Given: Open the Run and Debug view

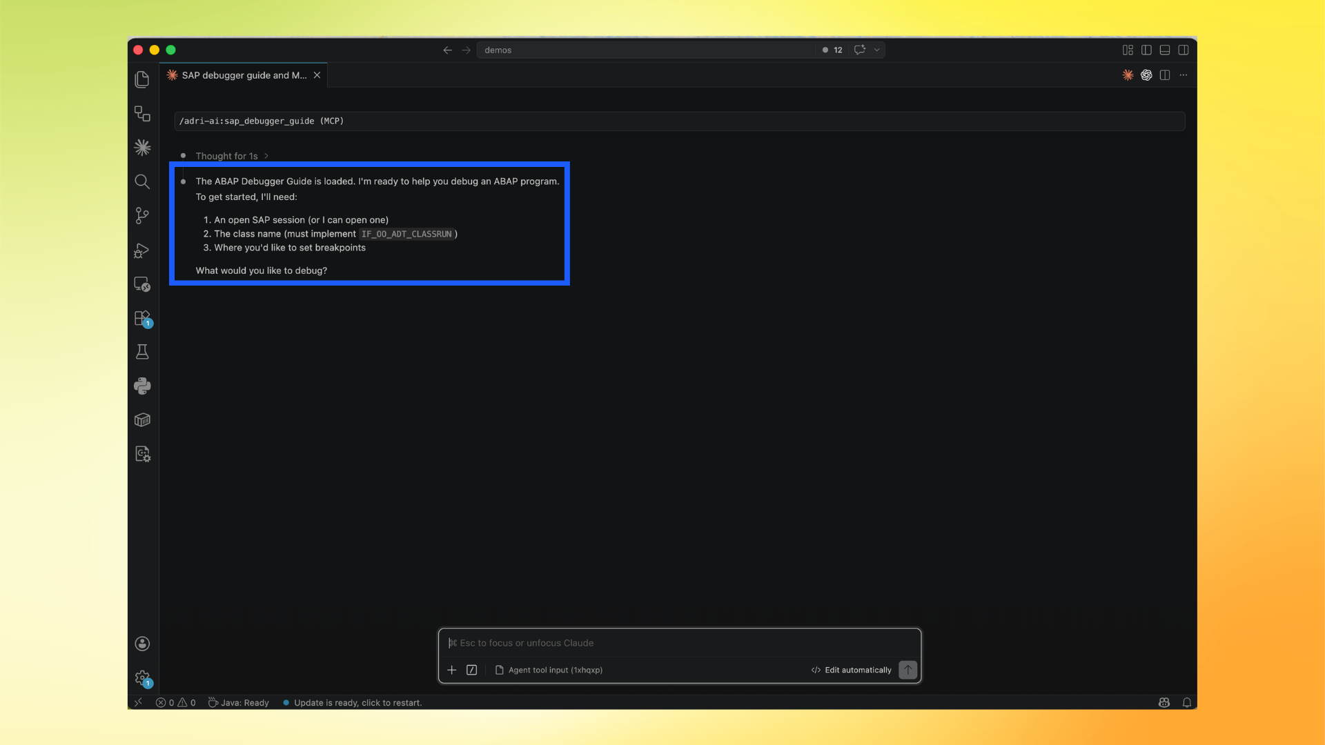Looking at the screenshot, I should coord(142,250).
